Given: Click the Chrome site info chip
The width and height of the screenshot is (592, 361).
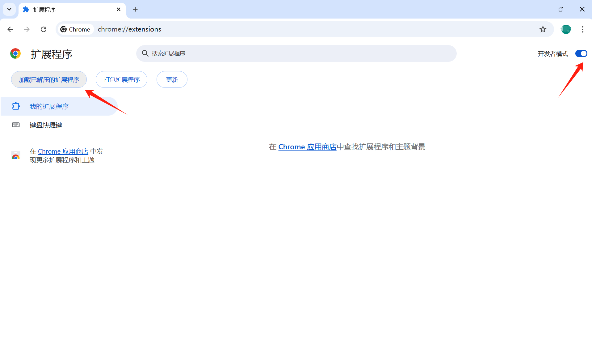Looking at the screenshot, I should (x=75, y=29).
